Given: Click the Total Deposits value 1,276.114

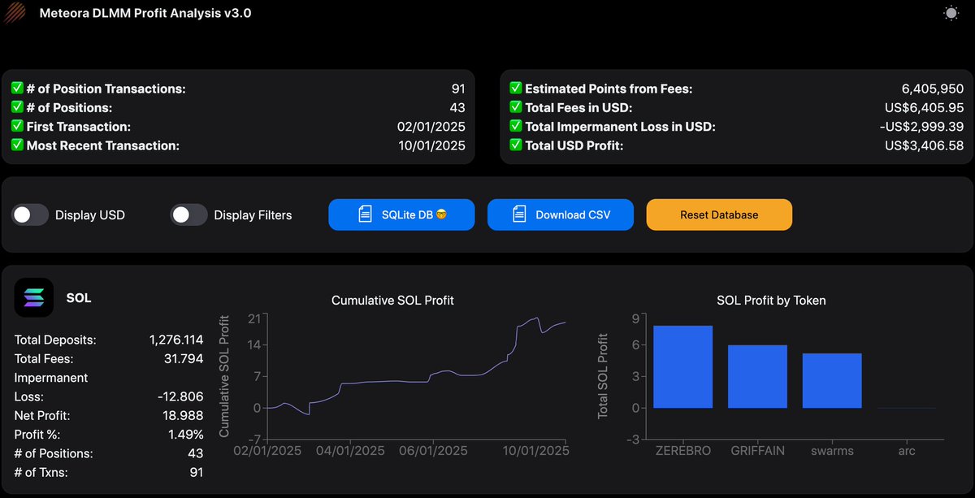Looking at the screenshot, I should 176,340.
